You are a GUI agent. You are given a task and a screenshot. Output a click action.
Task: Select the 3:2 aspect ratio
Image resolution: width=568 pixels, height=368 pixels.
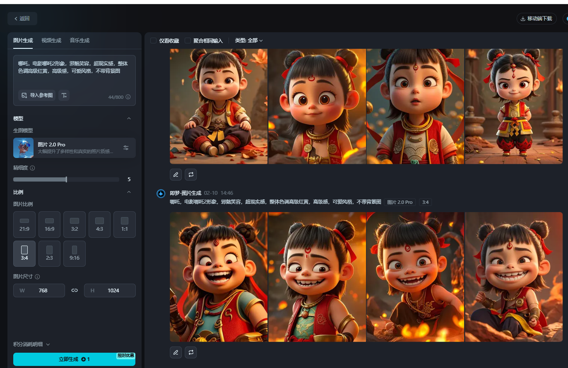75,225
